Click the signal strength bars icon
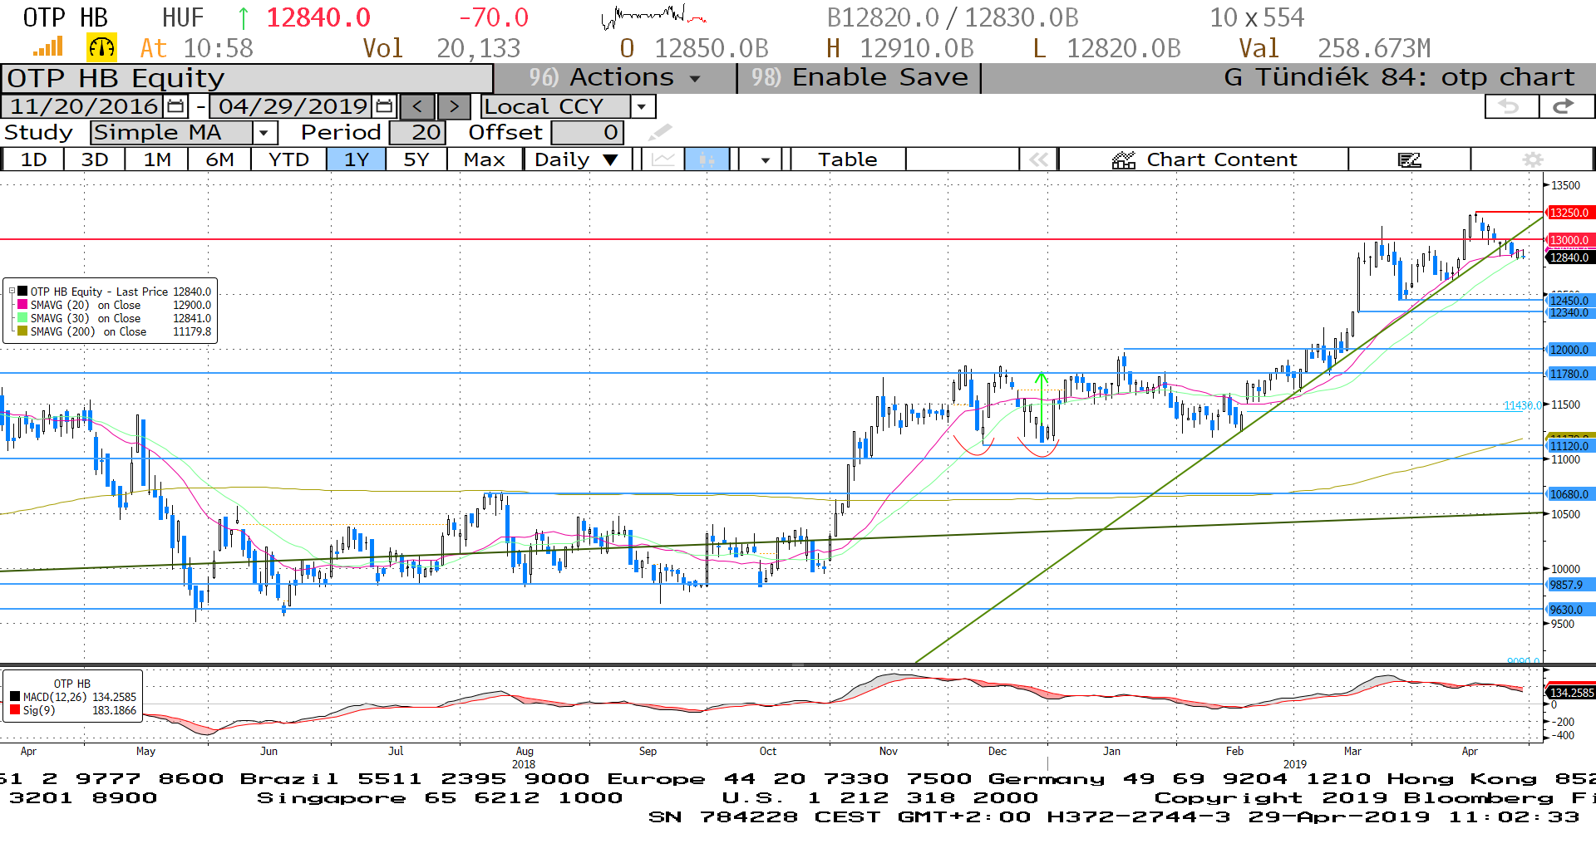The width and height of the screenshot is (1596, 863). coord(48,47)
